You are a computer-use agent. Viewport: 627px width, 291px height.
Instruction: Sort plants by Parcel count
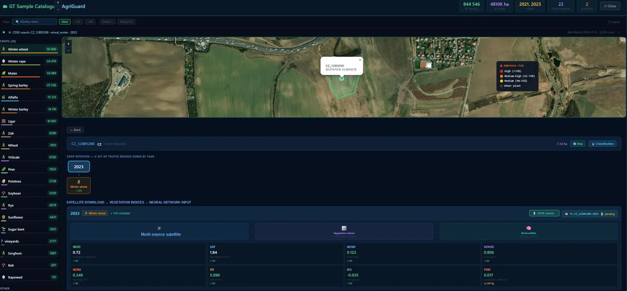tap(107, 22)
